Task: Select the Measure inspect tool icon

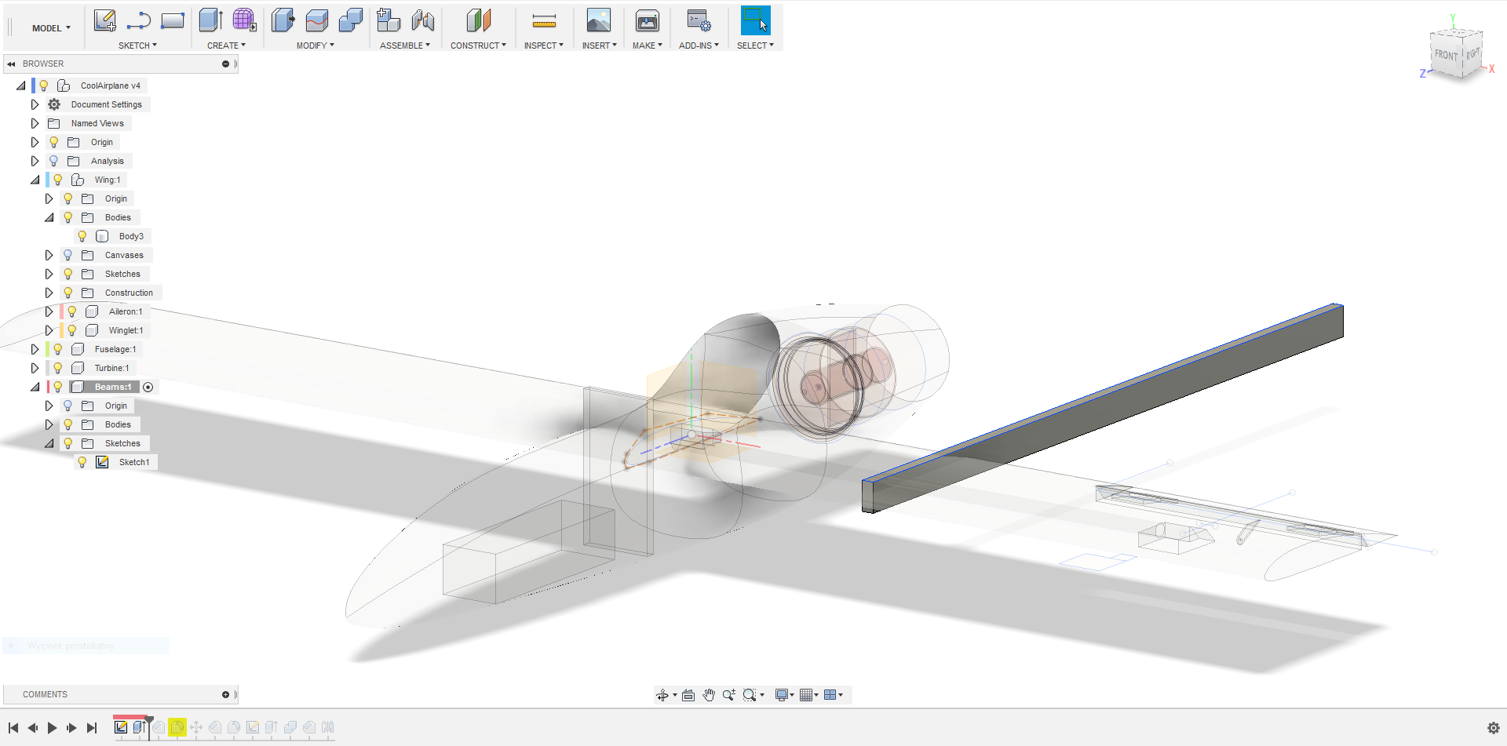Action: [544, 21]
